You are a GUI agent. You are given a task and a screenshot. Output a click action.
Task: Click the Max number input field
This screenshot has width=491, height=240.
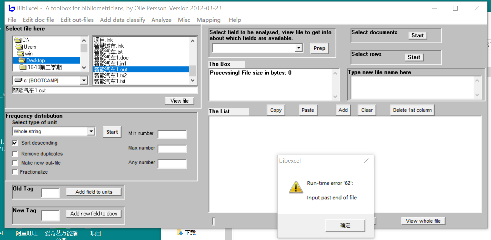(x=172, y=149)
